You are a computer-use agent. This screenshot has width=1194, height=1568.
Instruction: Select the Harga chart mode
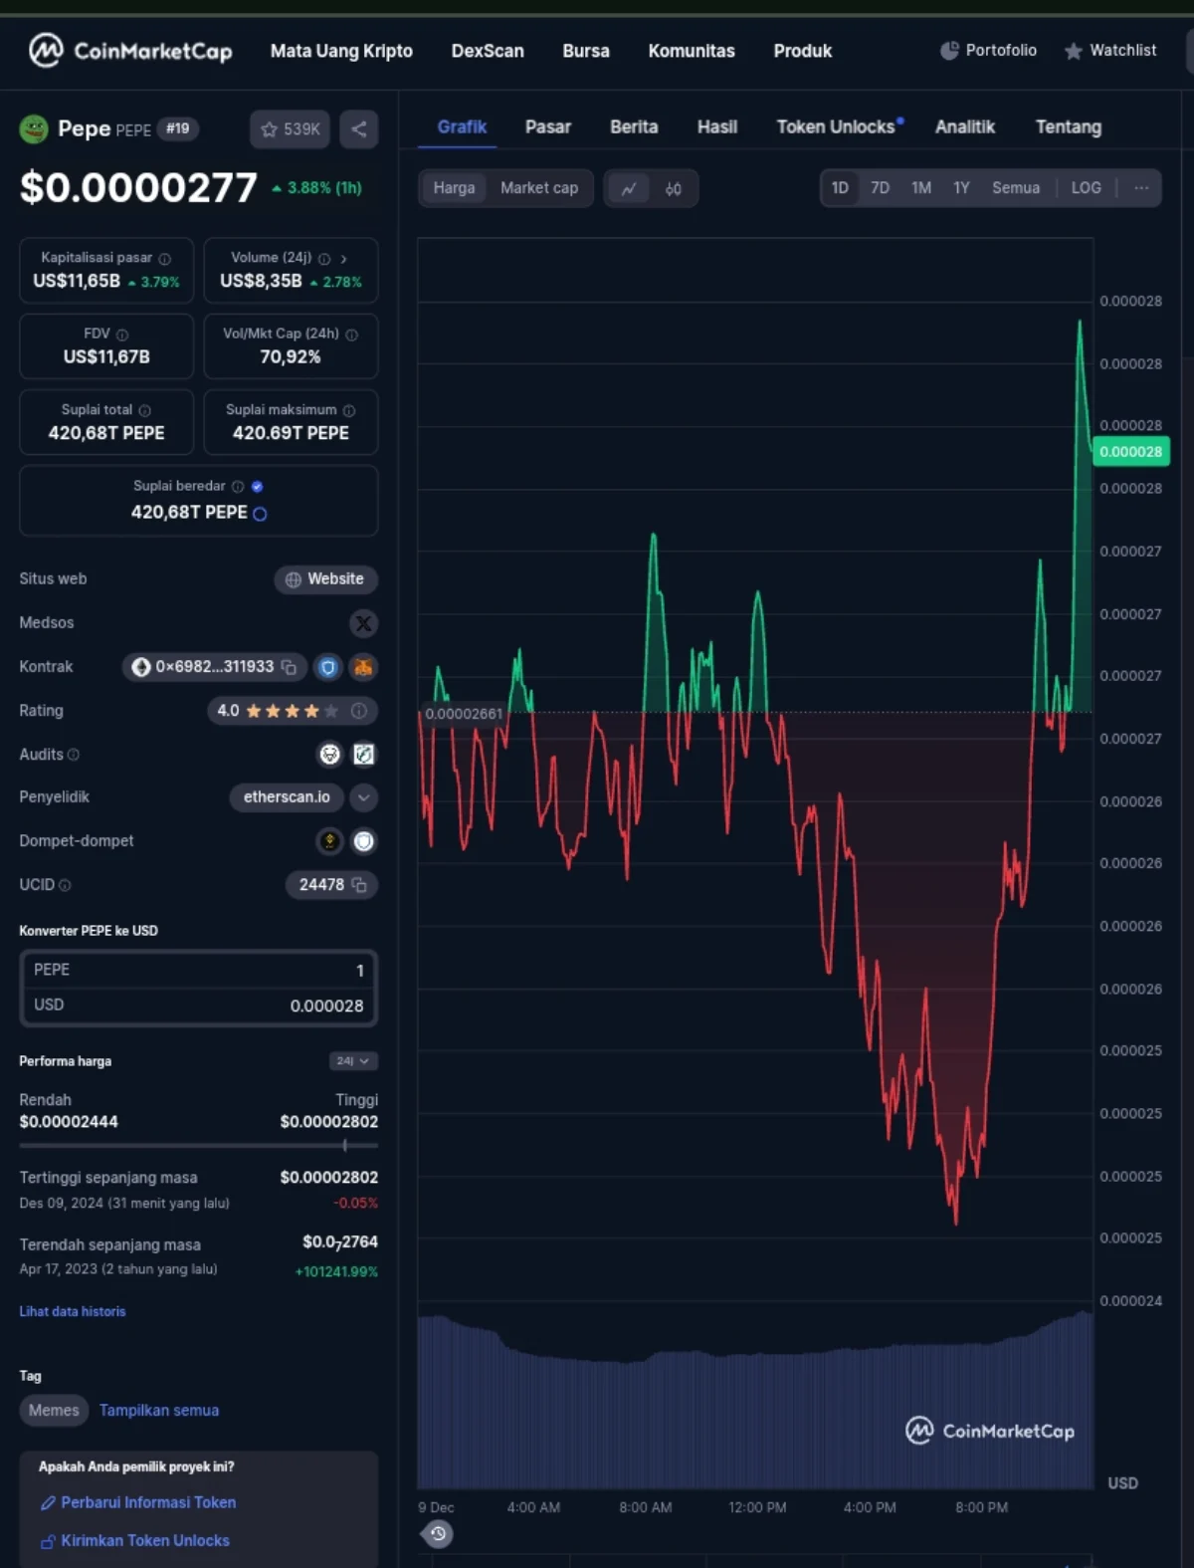tap(454, 188)
